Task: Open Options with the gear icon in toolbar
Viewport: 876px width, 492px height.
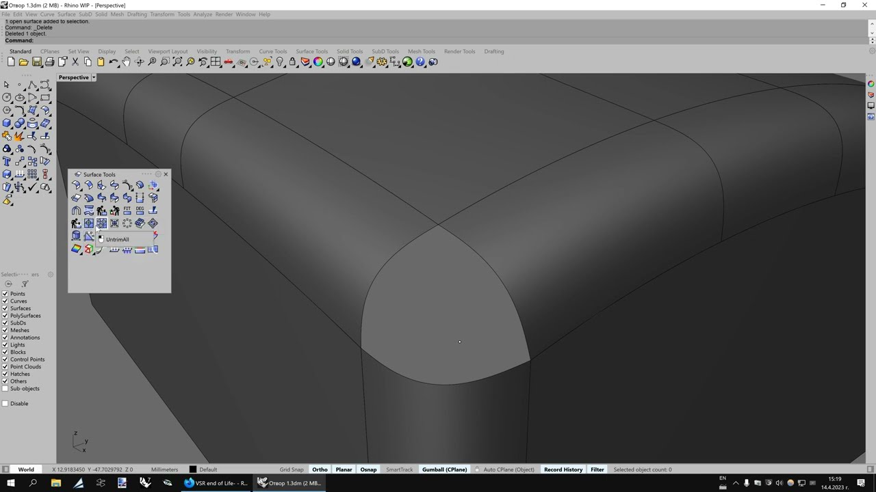Action: (x=382, y=62)
